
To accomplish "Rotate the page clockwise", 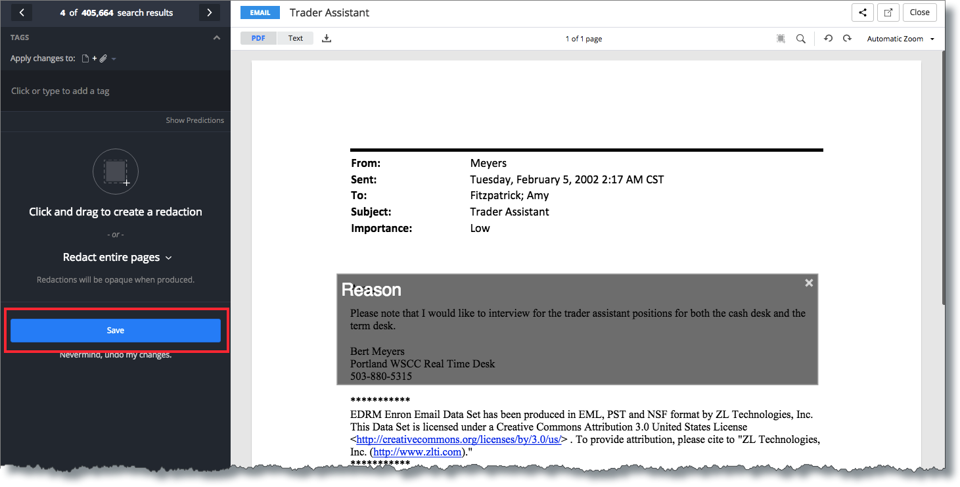I will [x=847, y=39].
